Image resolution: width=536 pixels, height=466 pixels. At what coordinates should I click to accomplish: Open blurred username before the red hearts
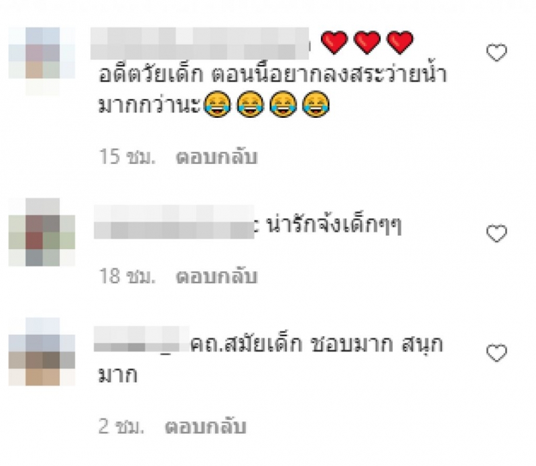tap(200, 44)
